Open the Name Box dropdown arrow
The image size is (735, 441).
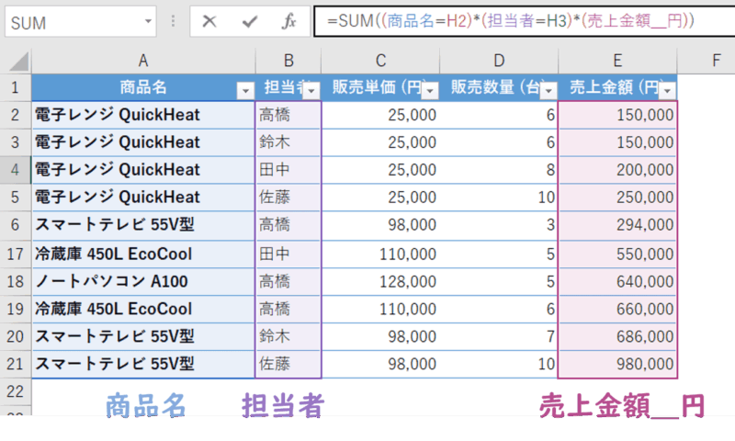(147, 22)
